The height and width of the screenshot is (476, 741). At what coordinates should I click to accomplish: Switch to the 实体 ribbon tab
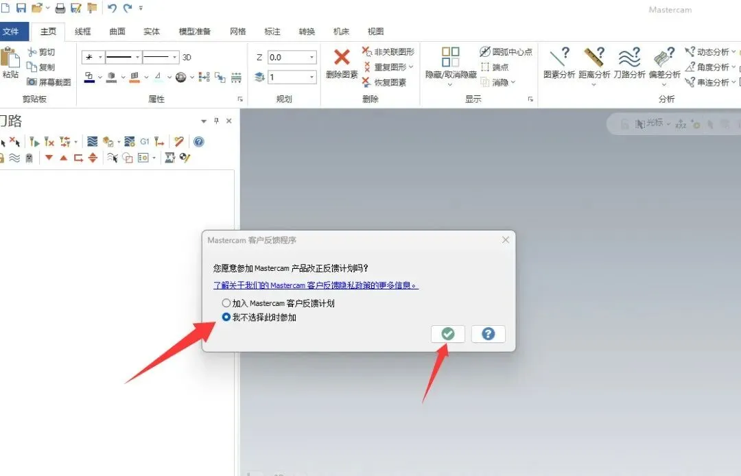click(152, 32)
